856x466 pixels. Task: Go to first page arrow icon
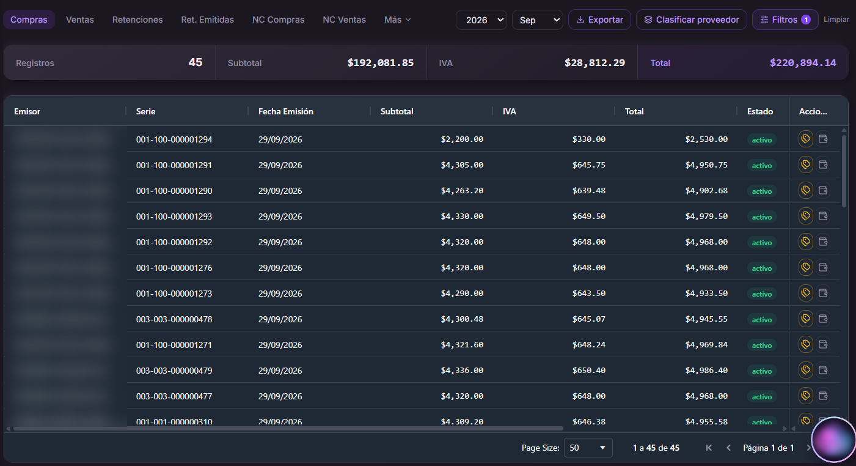click(x=709, y=448)
